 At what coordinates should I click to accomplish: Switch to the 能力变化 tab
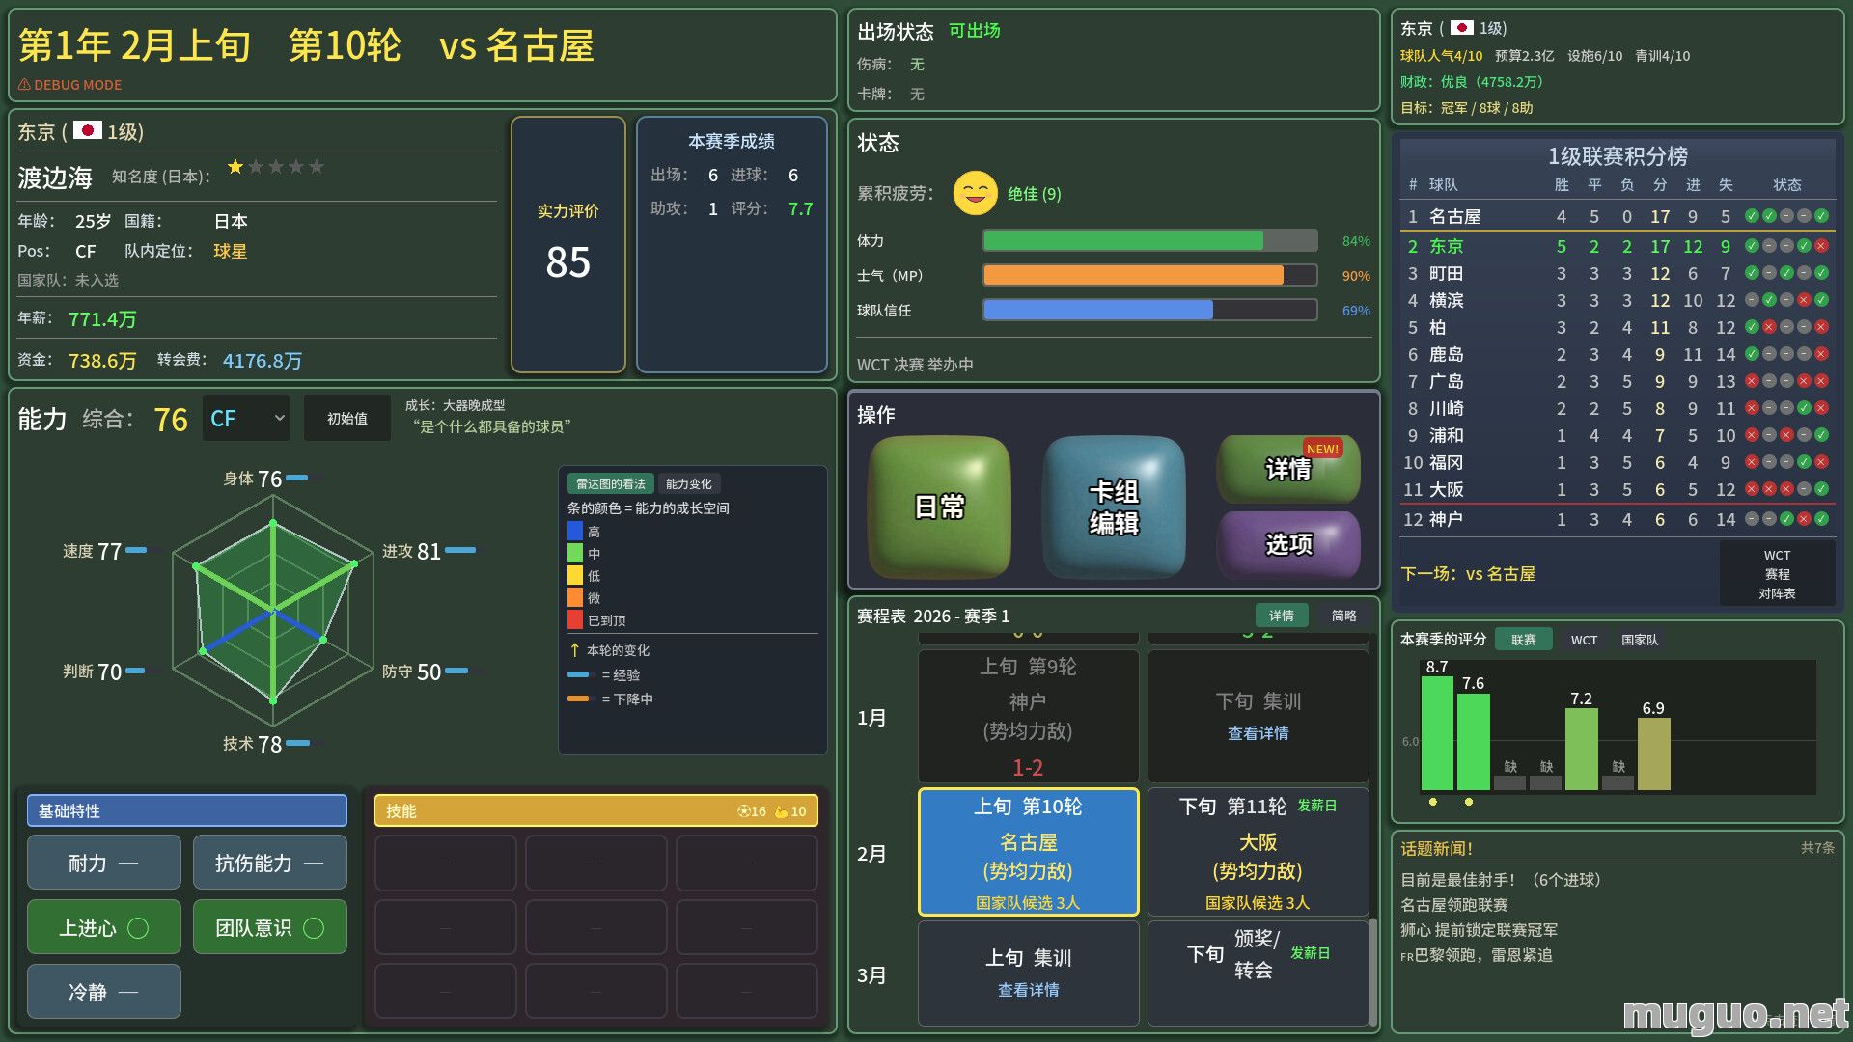[689, 483]
